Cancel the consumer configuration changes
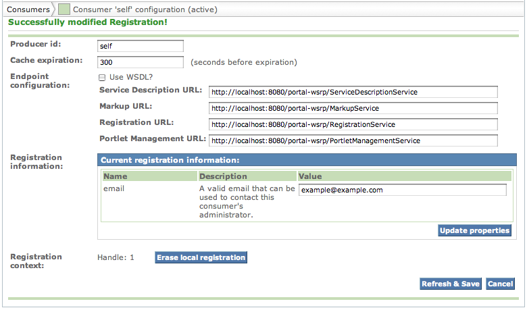 click(501, 284)
